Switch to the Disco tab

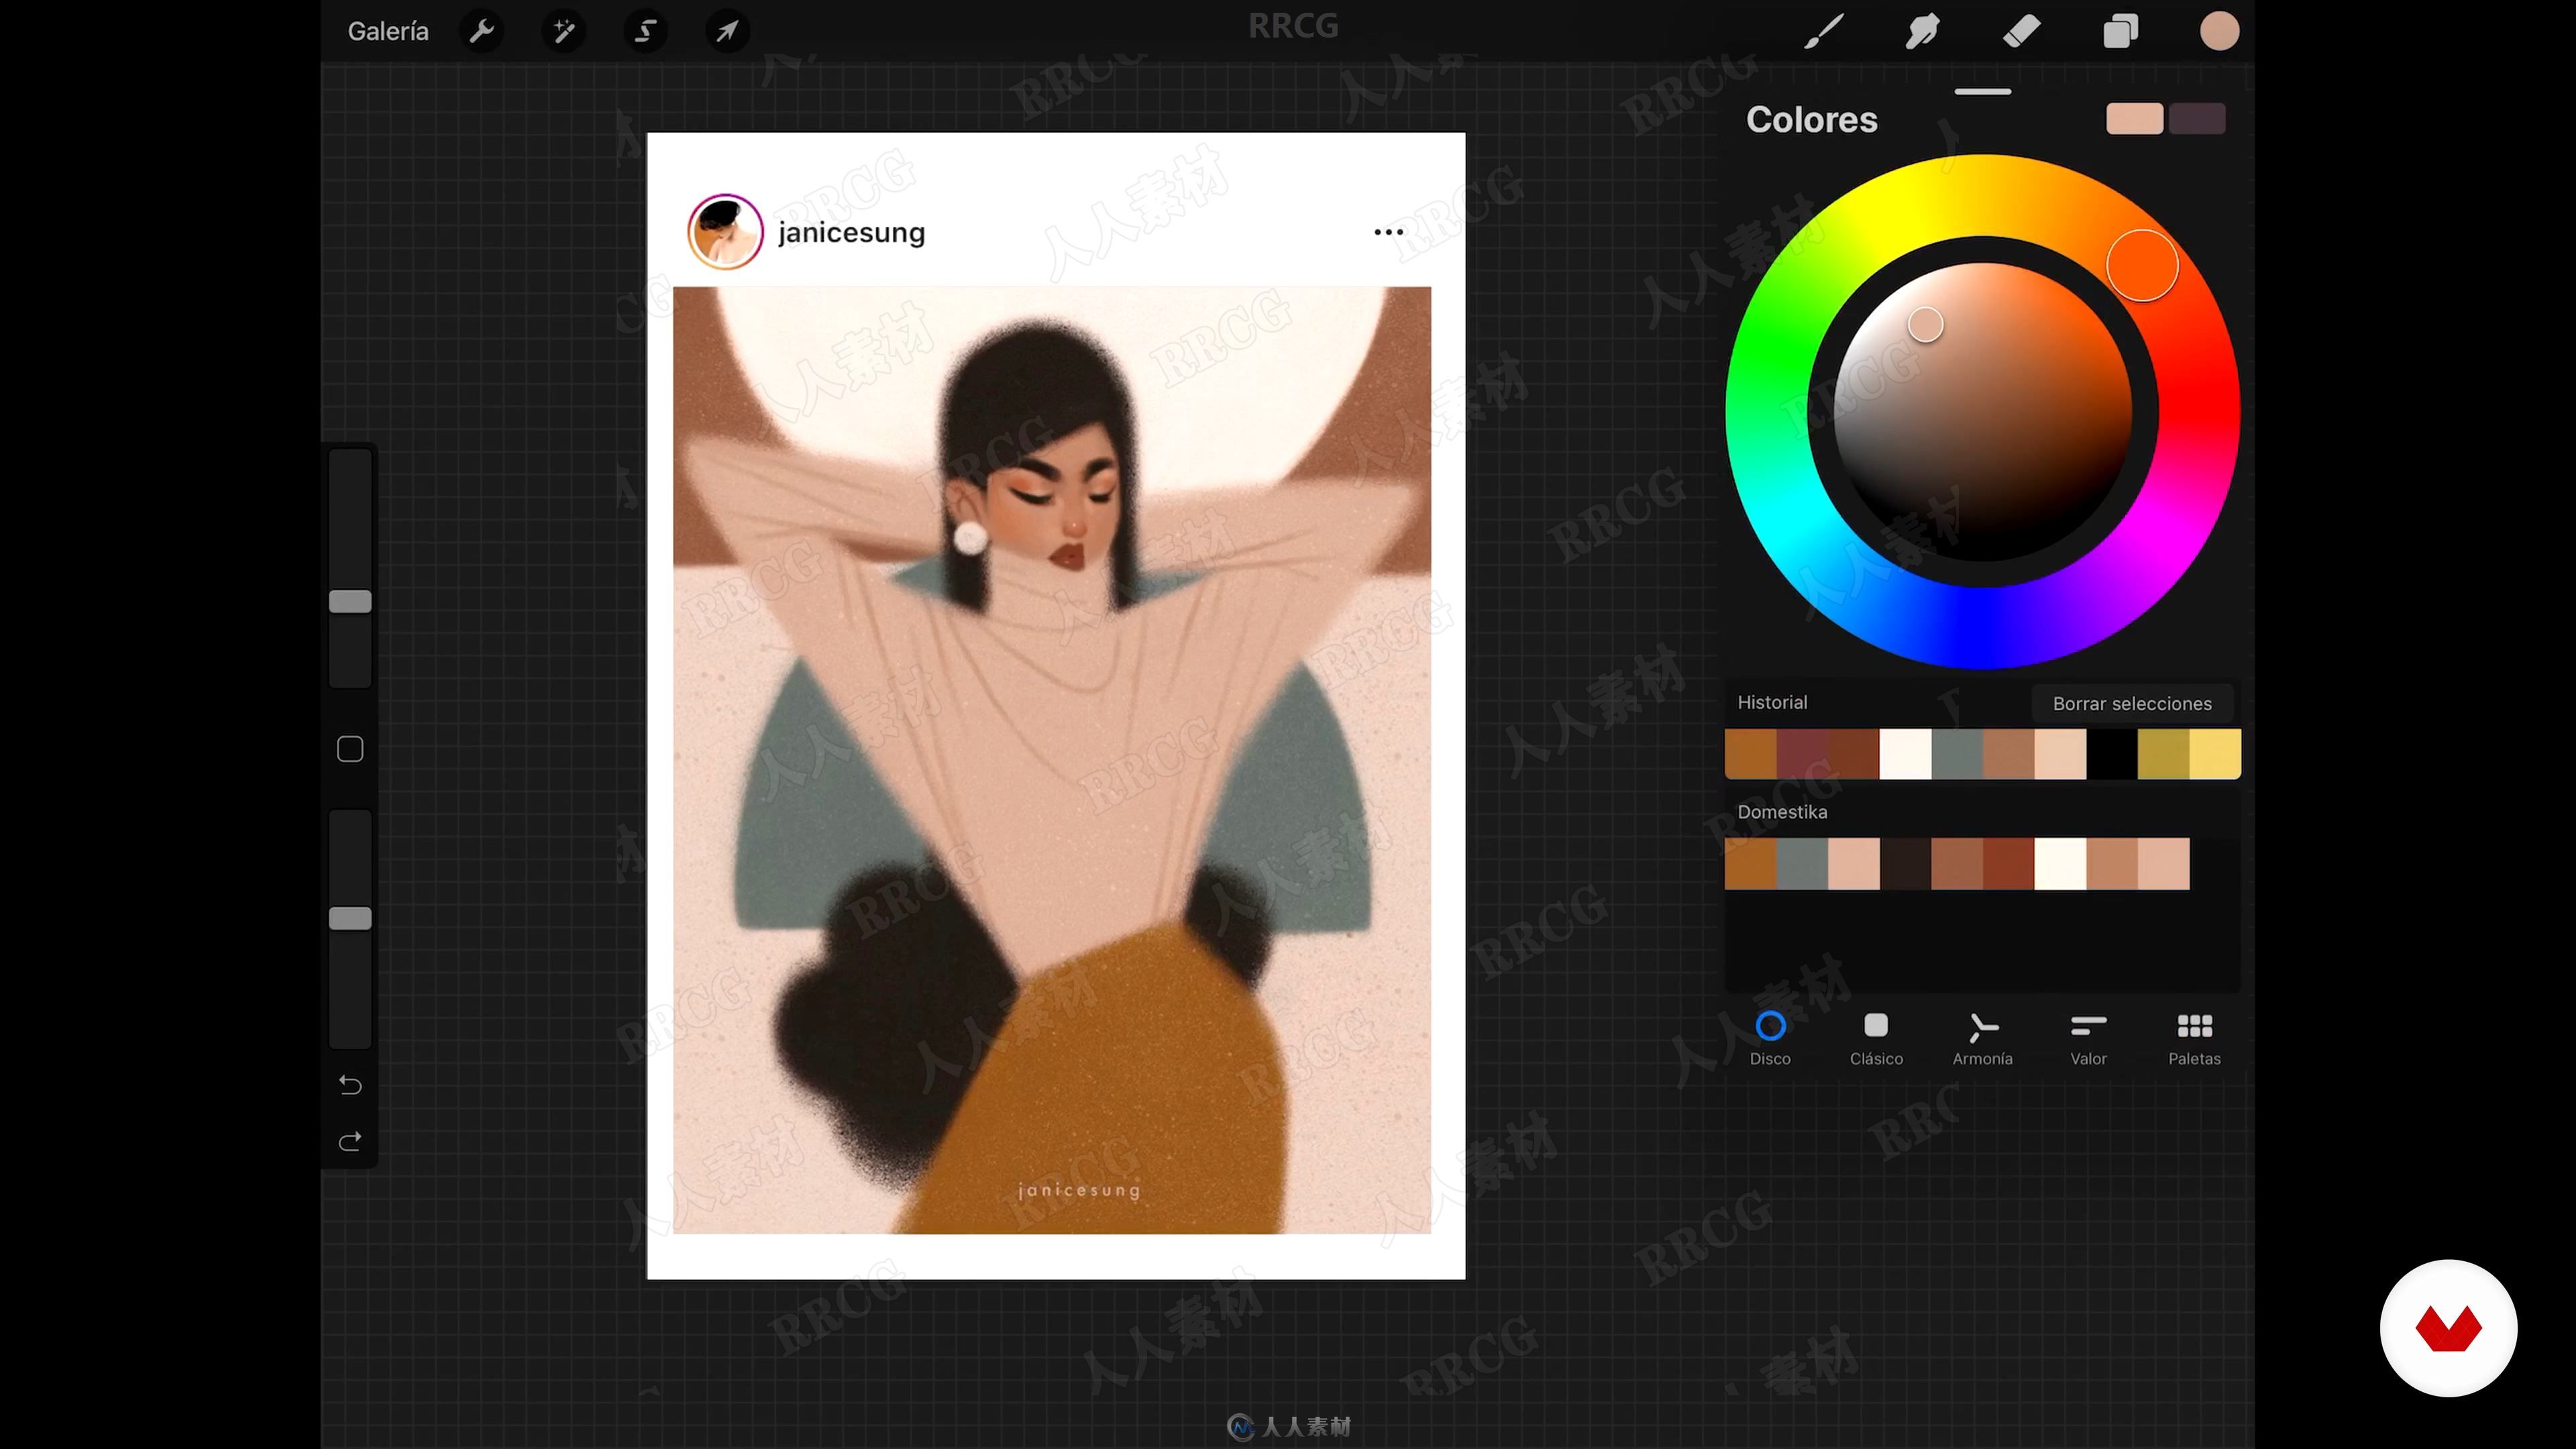click(x=1770, y=1038)
